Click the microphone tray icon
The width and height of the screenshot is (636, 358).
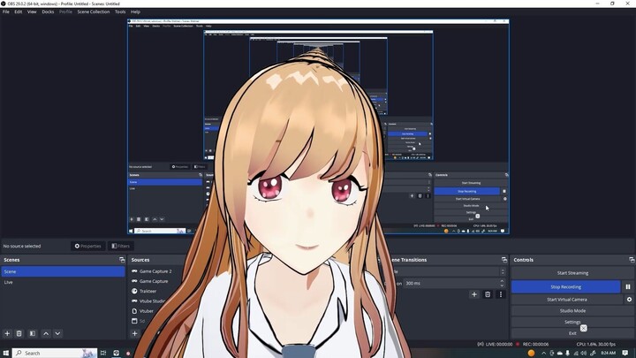tap(567, 353)
